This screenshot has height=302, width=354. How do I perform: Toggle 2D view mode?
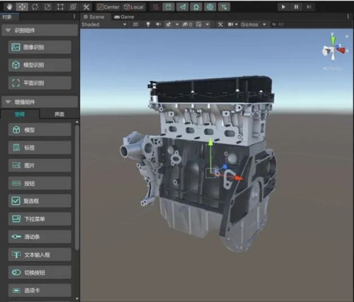click(136, 24)
